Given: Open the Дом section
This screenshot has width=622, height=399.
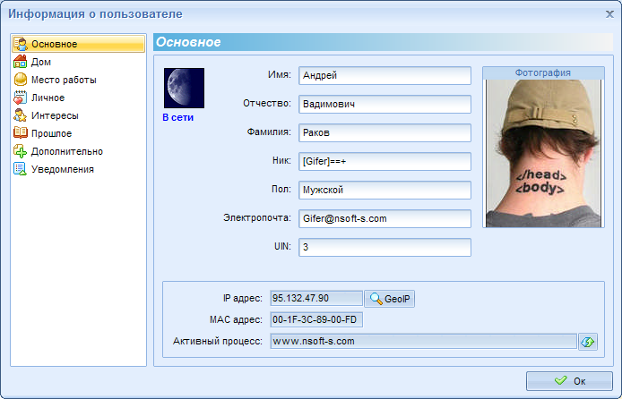Looking at the screenshot, I should pyautogui.click(x=79, y=62).
